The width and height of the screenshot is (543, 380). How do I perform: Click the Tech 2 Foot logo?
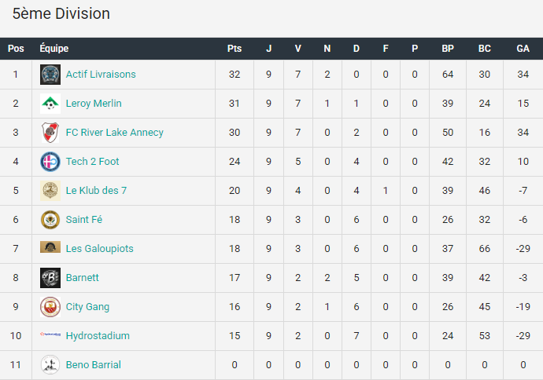(50, 161)
